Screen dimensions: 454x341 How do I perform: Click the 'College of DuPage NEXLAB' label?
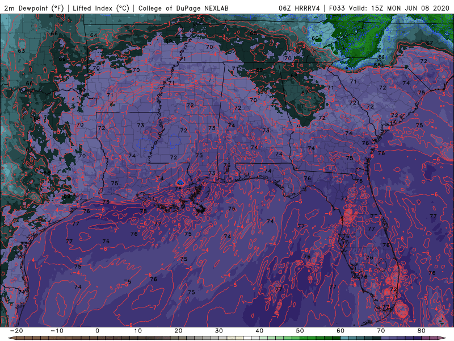tap(183, 9)
